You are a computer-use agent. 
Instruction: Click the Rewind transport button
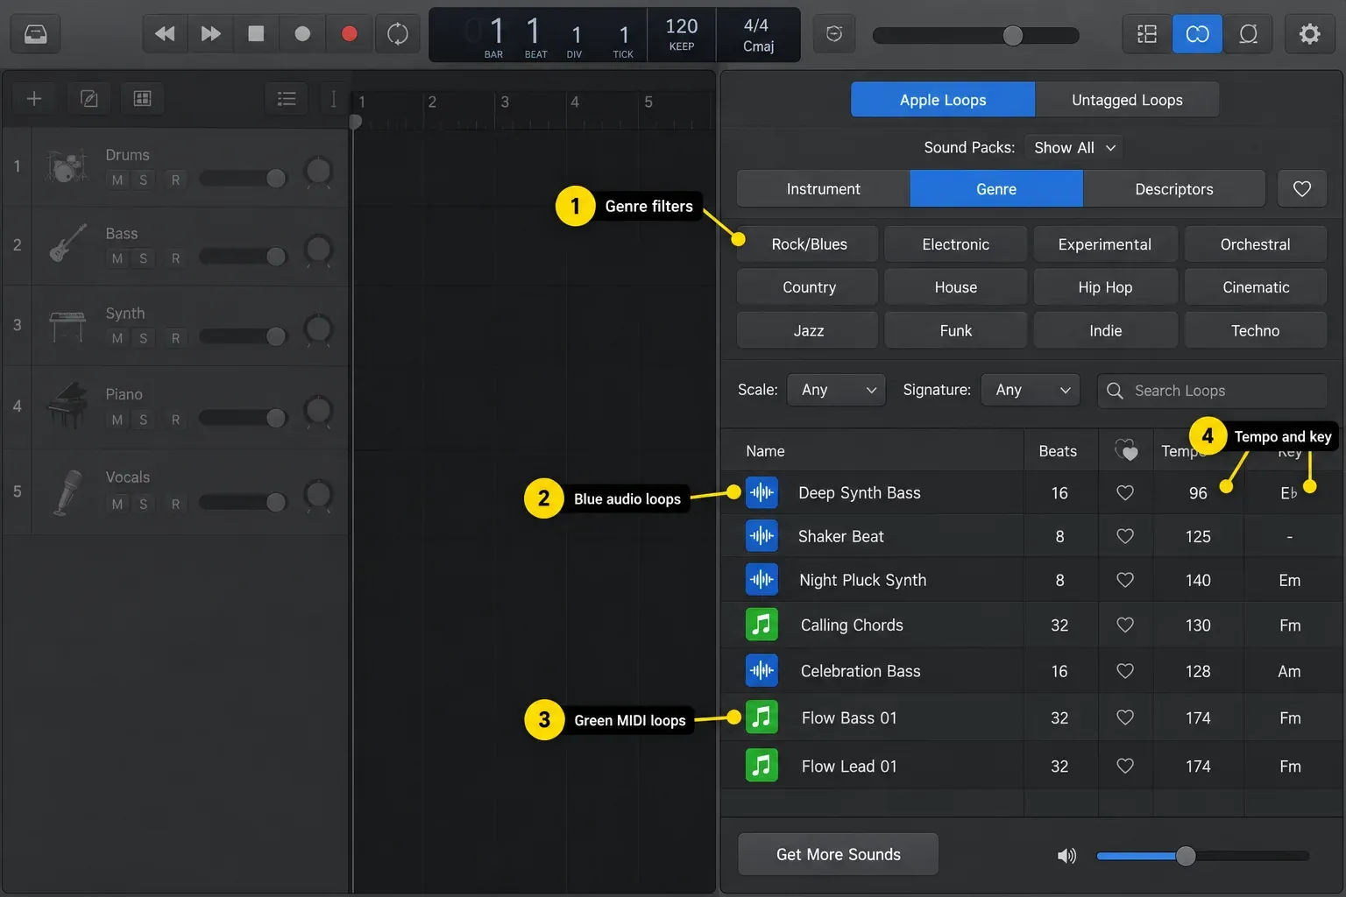[165, 34]
